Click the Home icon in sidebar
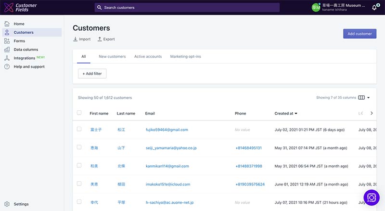The width and height of the screenshot is (385, 211). [7, 24]
